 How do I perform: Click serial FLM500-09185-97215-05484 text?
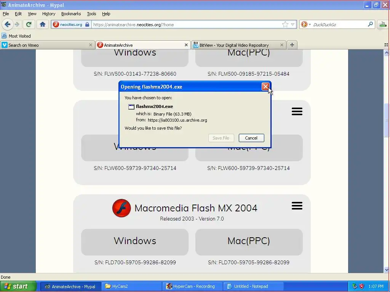click(x=248, y=74)
